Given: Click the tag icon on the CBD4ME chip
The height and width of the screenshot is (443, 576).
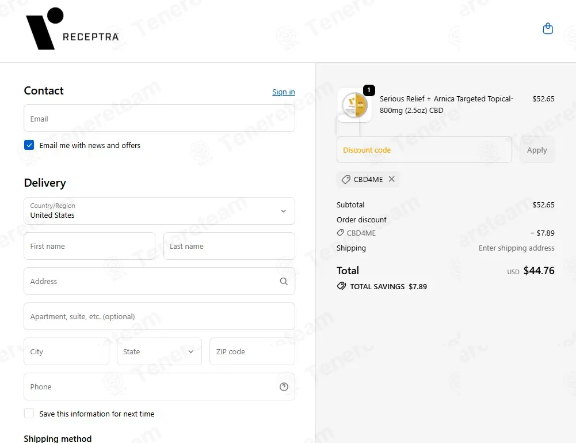Looking at the screenshot, I should click(346, 179).
